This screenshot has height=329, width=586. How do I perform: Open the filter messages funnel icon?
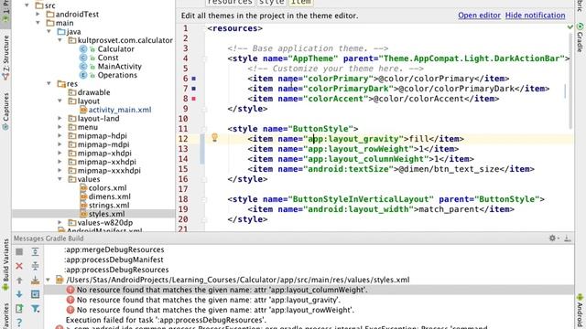(35, 309)
